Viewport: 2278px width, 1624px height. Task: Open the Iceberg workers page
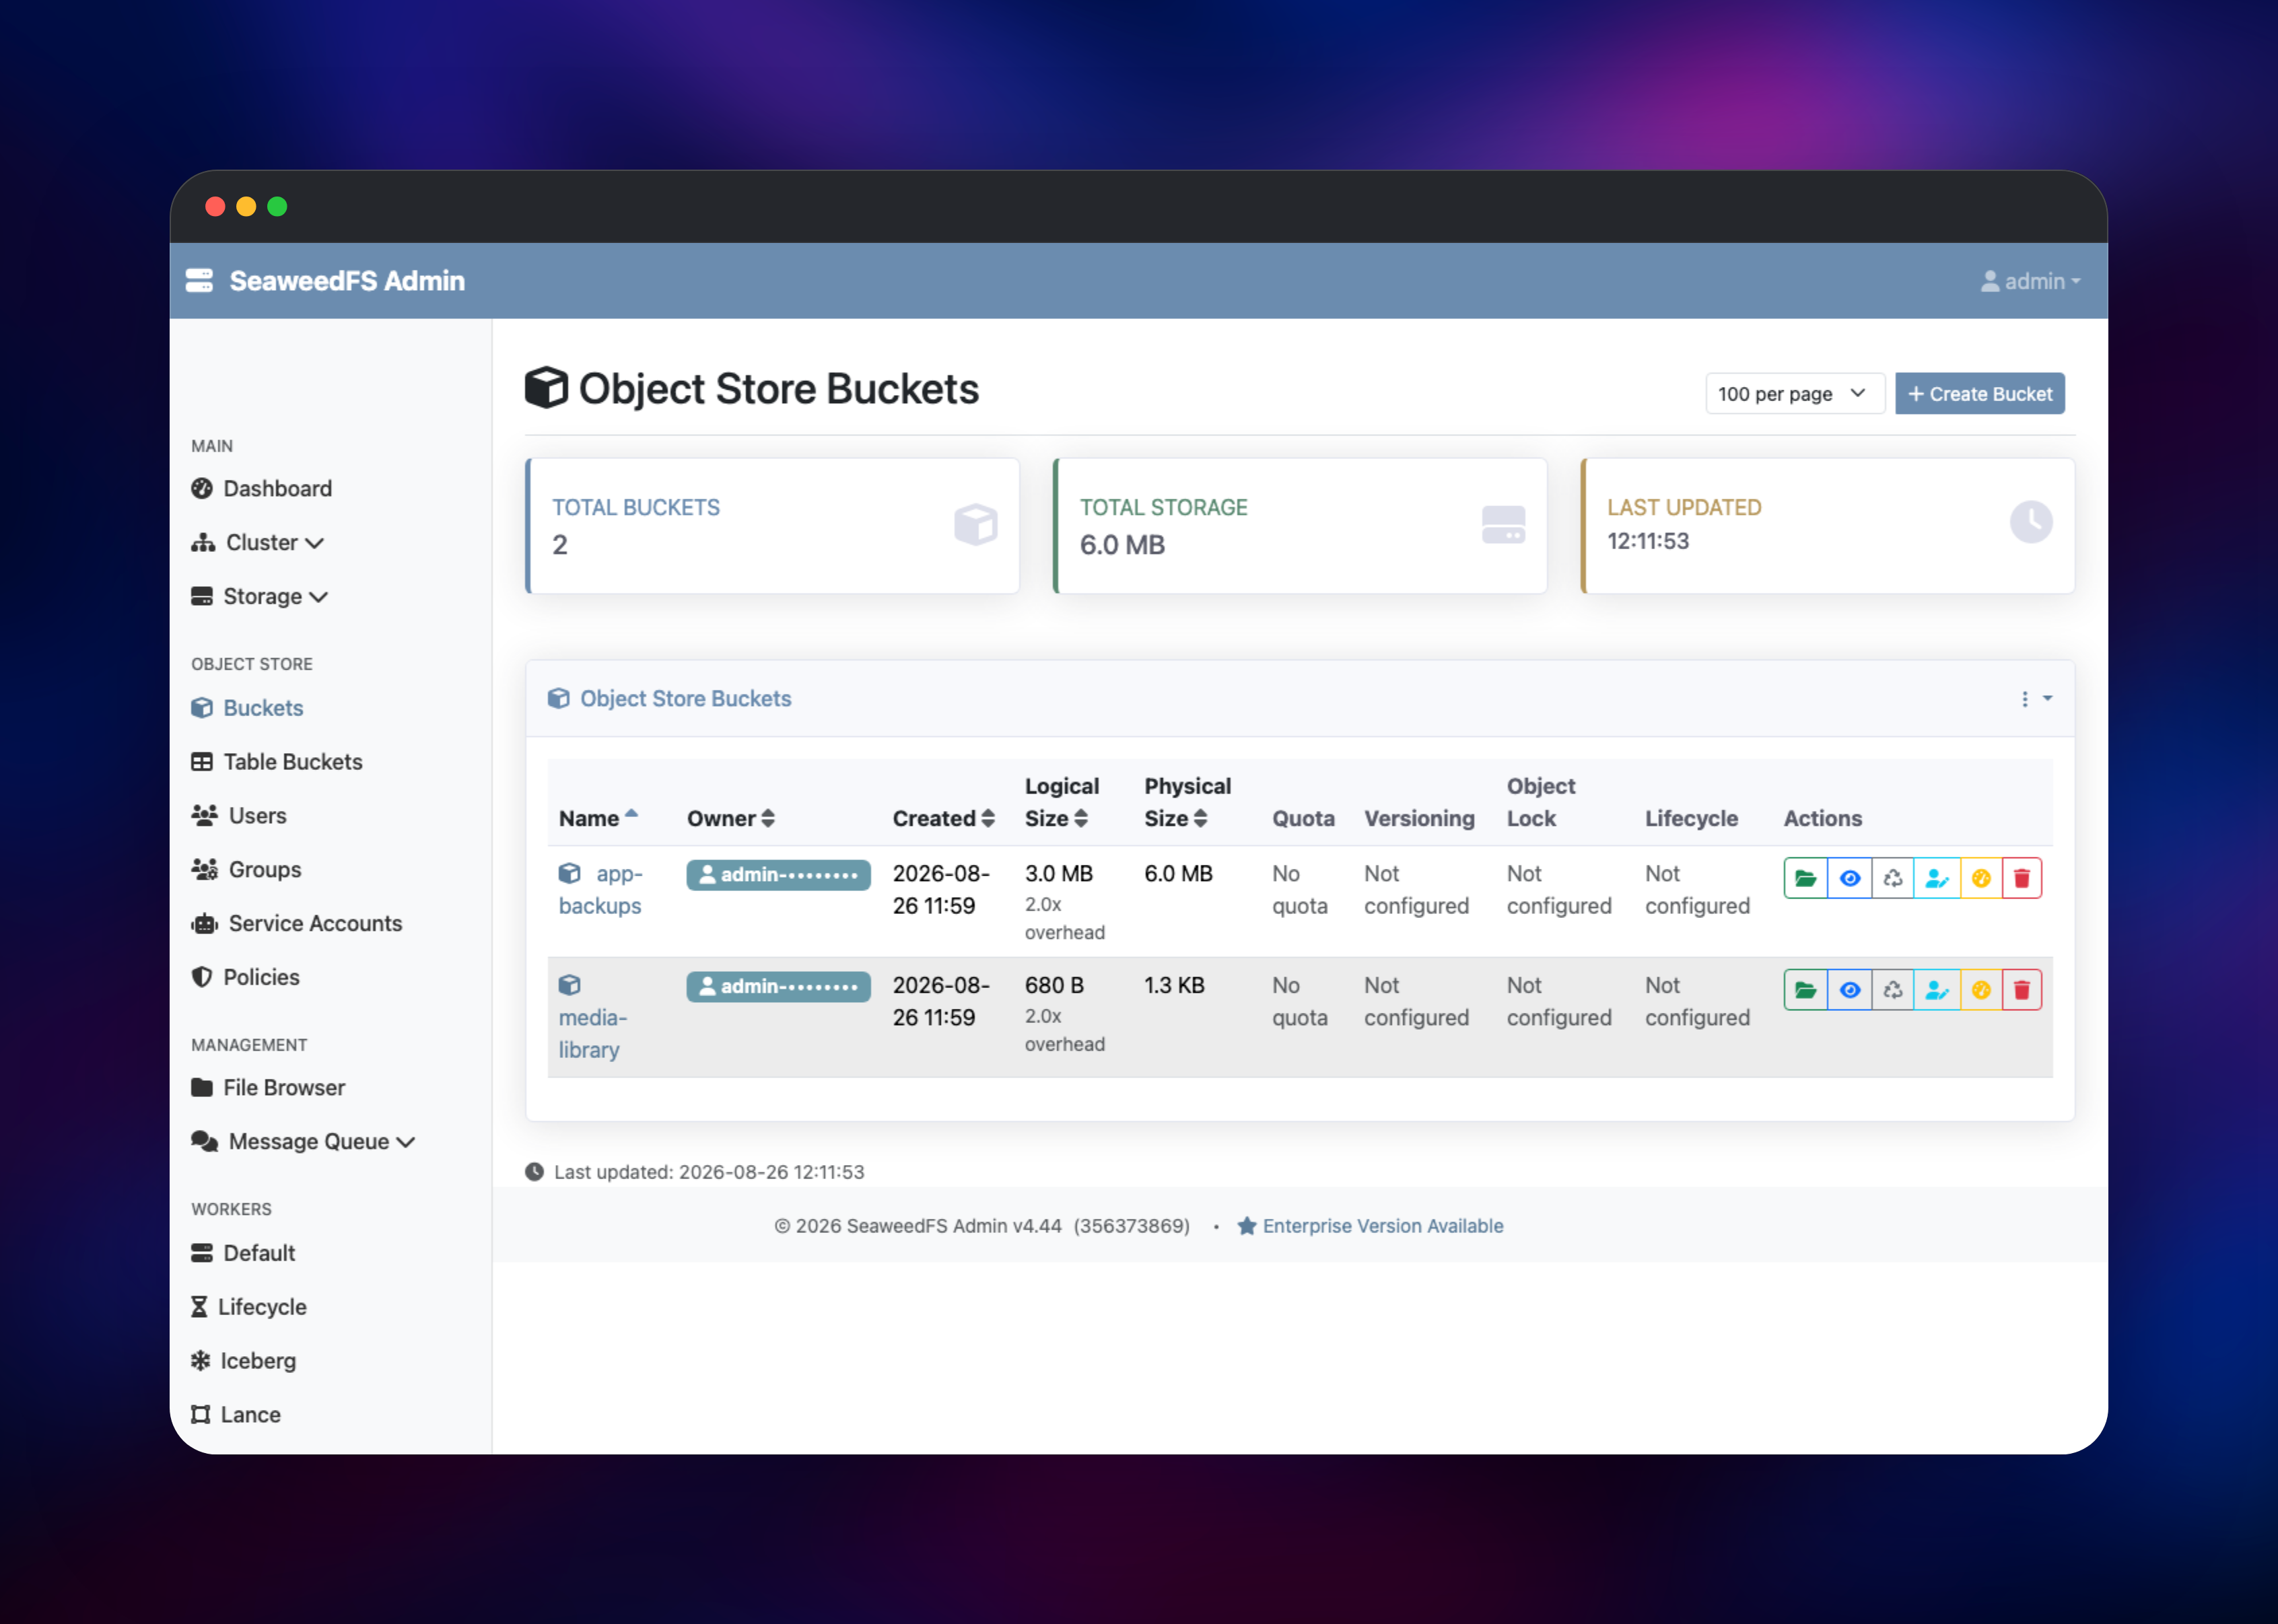244,1360
